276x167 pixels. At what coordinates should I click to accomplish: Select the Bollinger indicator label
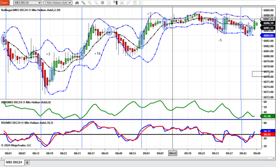pyautogui.click(x=30, y=10)
